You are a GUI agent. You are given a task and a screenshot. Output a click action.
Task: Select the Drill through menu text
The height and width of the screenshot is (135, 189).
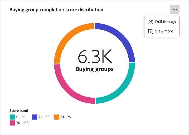click(x=165, y=22)
